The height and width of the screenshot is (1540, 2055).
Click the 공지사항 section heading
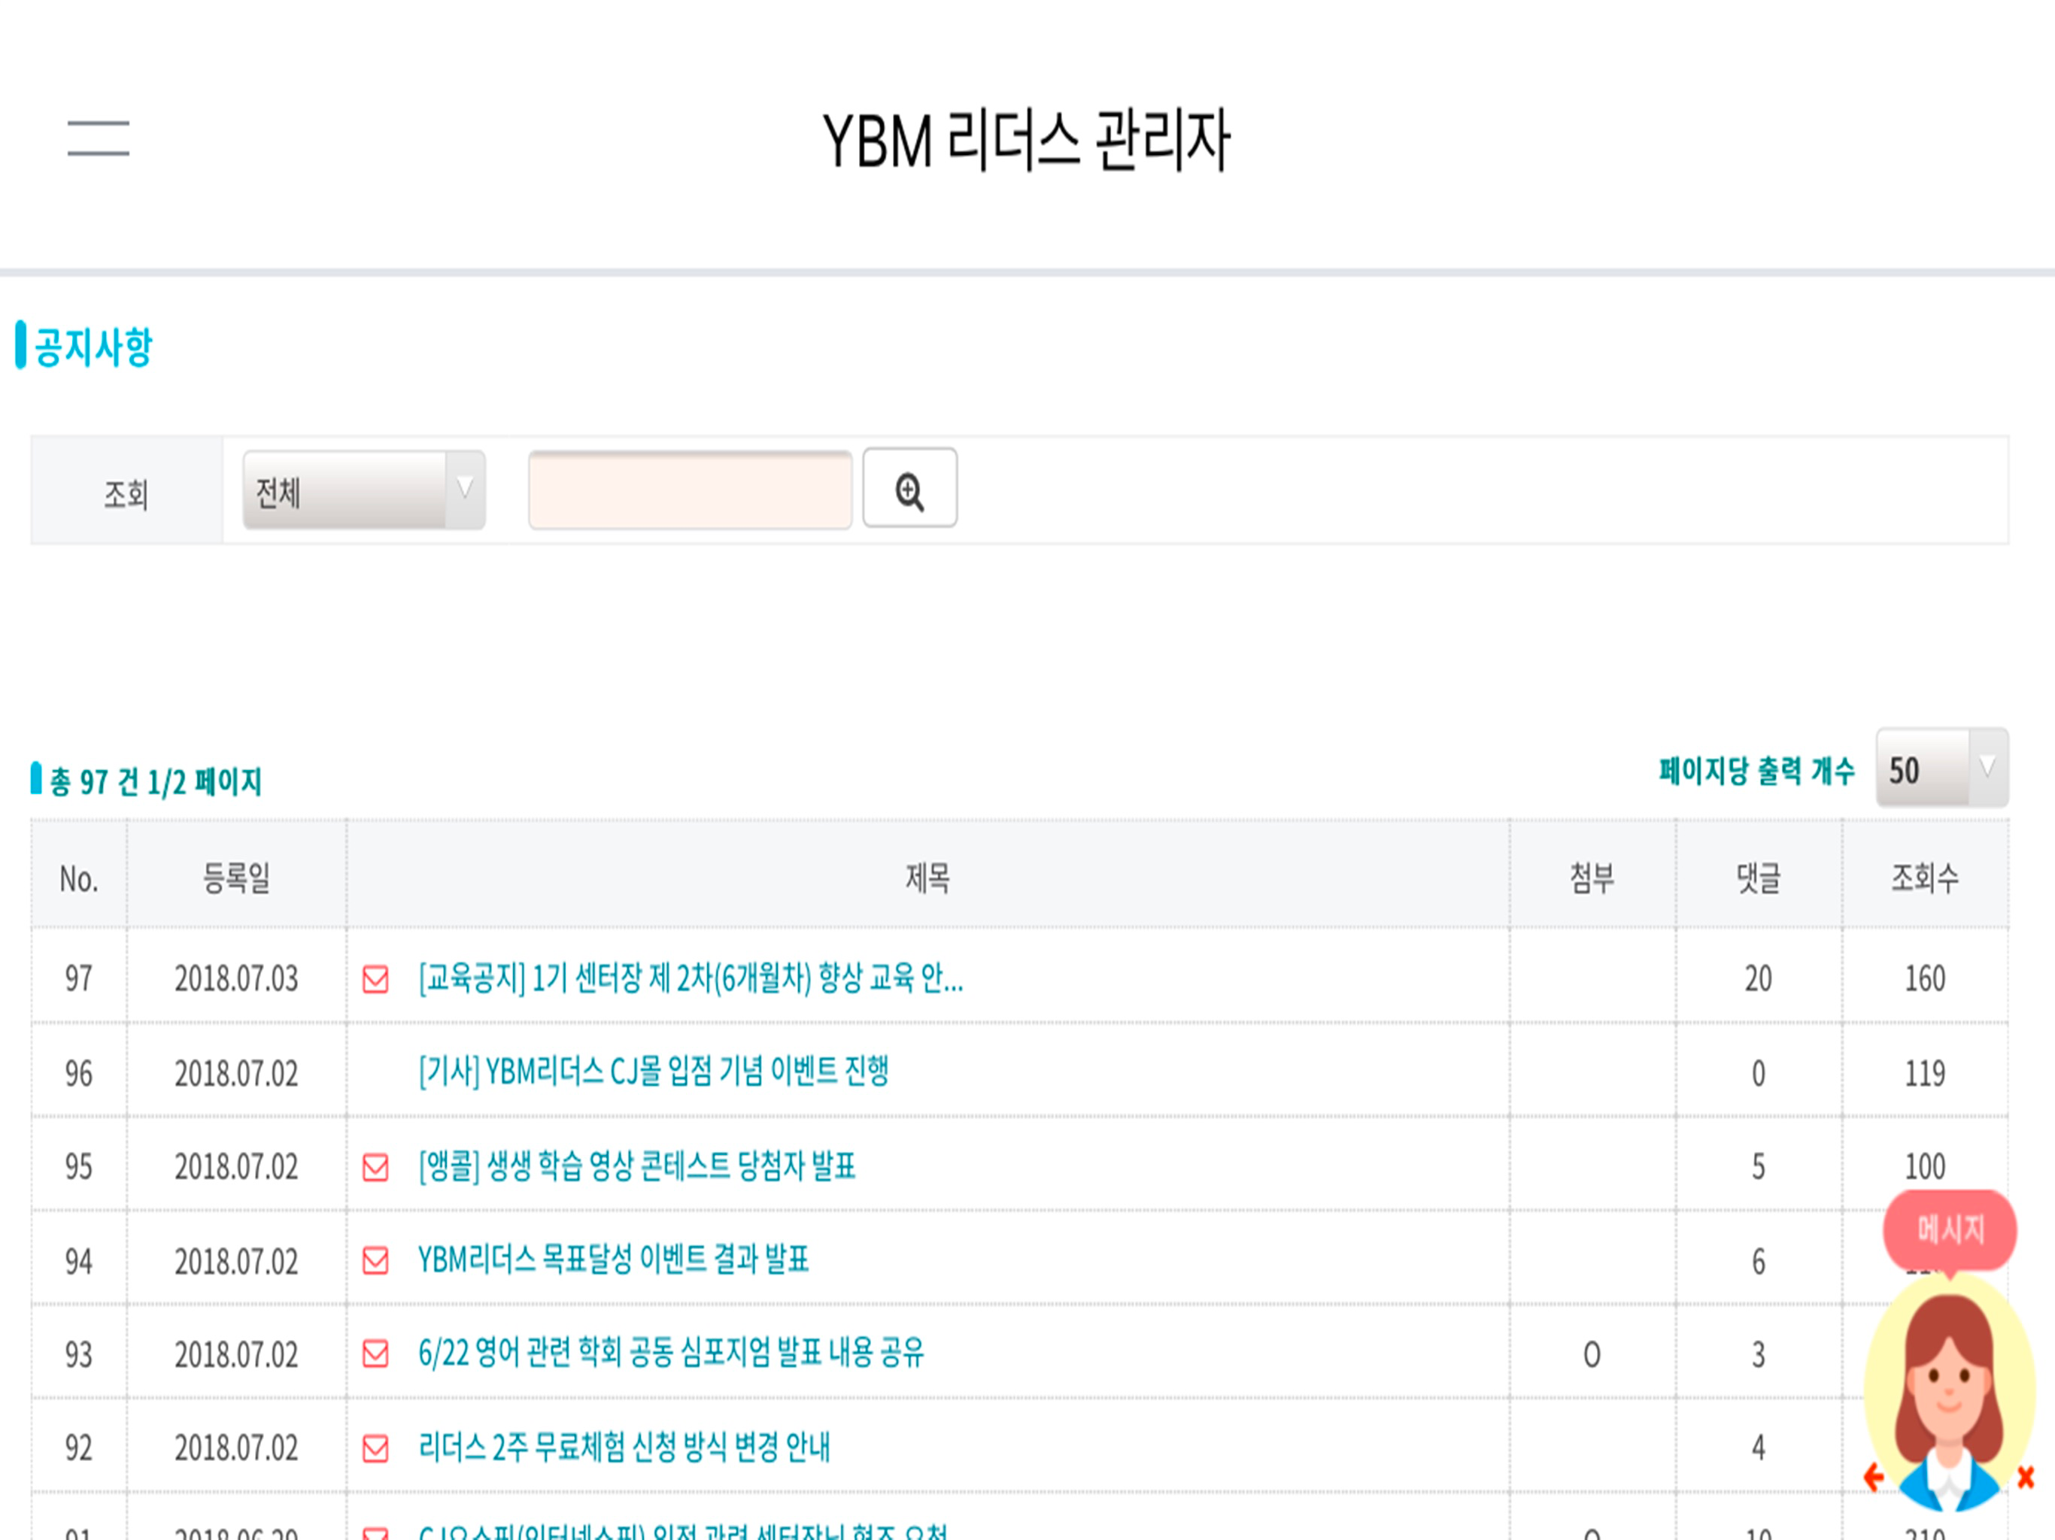point(93,347)
